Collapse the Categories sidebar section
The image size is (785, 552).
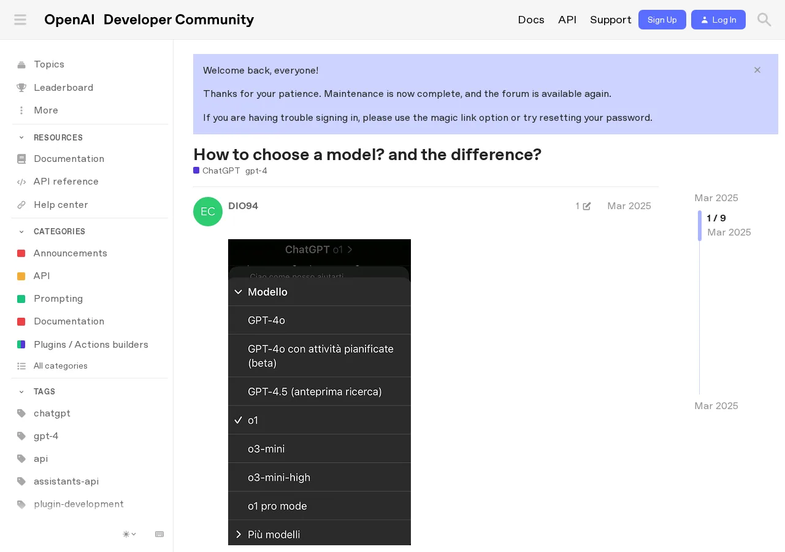(x=21, y=231)
